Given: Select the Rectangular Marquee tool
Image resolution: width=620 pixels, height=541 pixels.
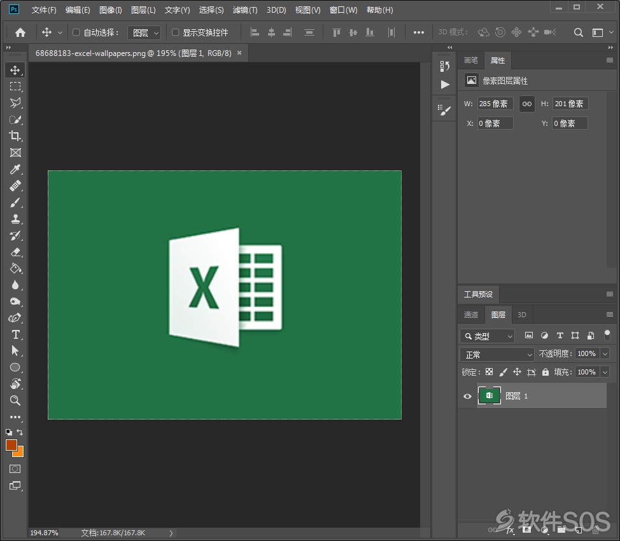Looking at the screenshot, I should coord(15,86).
